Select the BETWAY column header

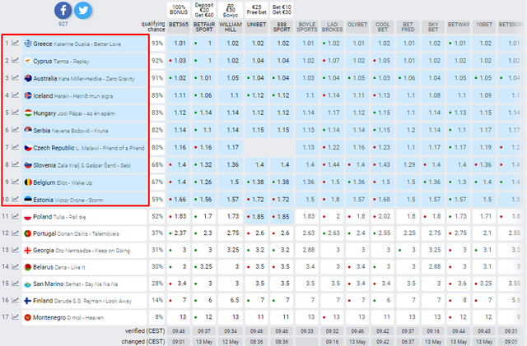[x=458, y=25]
